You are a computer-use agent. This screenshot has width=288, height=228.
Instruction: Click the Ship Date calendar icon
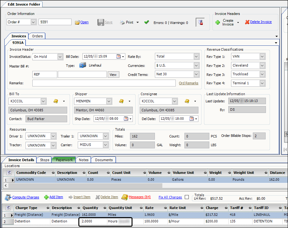(126, 119)
